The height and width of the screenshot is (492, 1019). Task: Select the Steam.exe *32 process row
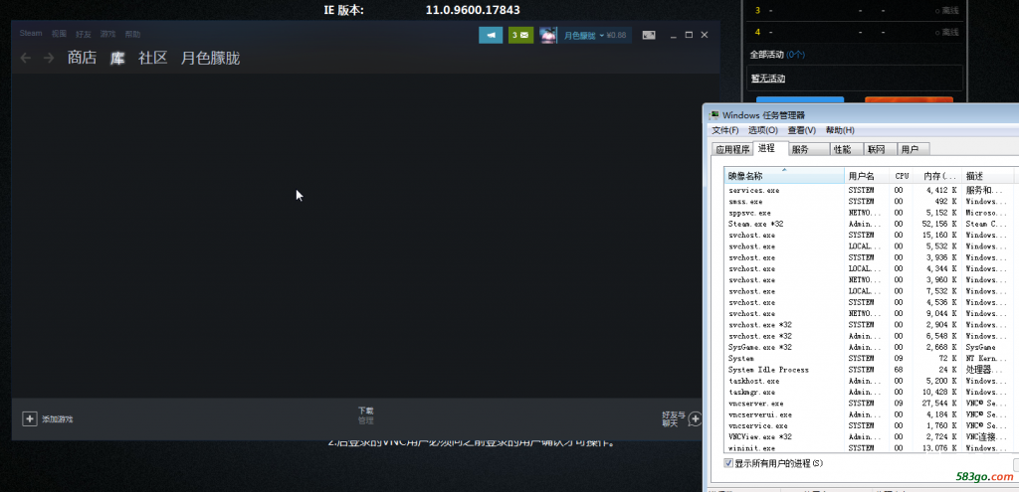tap(870, 224)
